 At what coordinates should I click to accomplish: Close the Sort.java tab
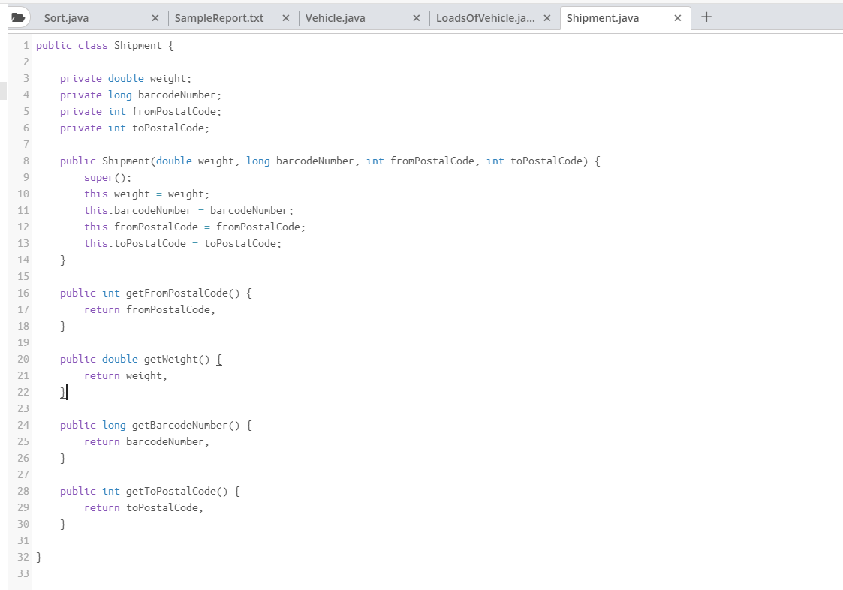pyautogui.click(x=155, y=17)
